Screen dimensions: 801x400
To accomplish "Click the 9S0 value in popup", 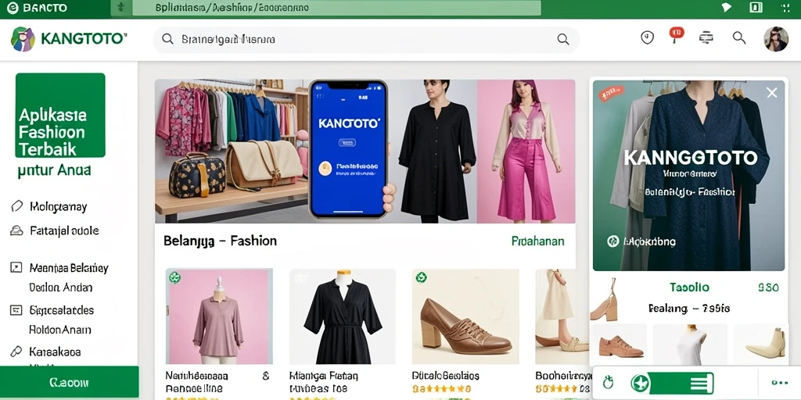I will click(x=768, y=287).
